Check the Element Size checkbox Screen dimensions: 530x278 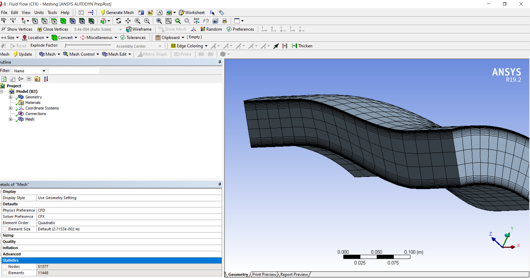pos(5,229)
